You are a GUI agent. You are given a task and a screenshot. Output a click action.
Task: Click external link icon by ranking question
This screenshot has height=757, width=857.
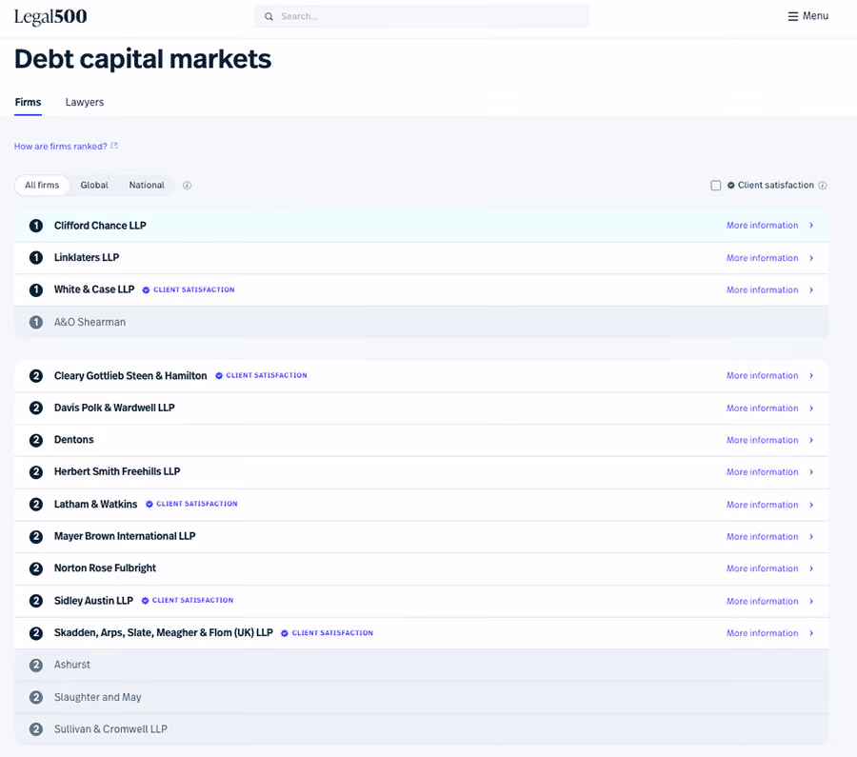[114, 146]
